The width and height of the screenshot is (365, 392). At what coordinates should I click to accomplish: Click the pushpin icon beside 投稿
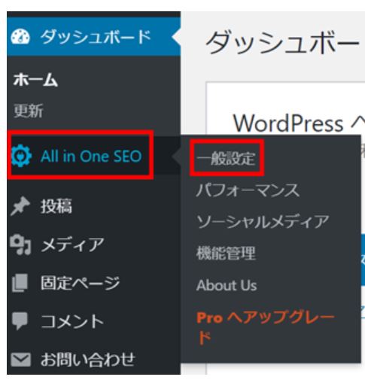click(x=20, y=206)
